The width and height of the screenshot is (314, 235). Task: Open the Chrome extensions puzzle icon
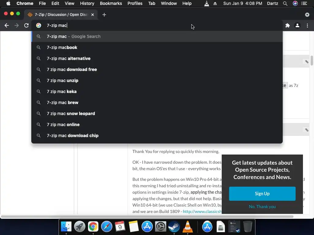coord(288,25)
